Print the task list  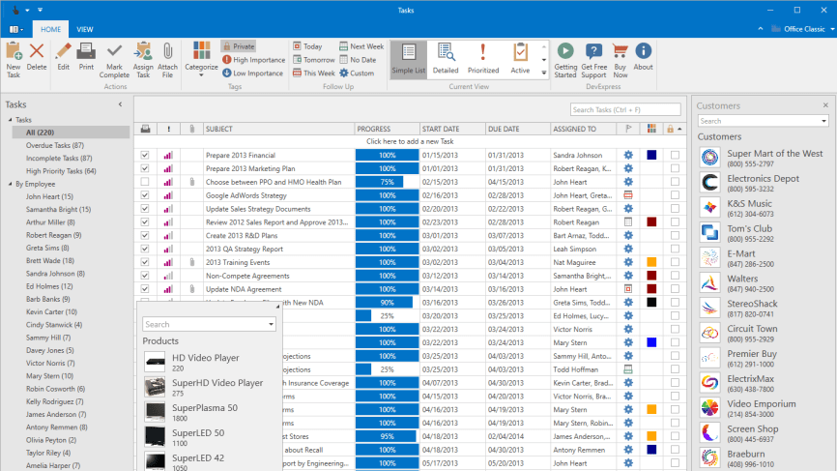point(86,56)
